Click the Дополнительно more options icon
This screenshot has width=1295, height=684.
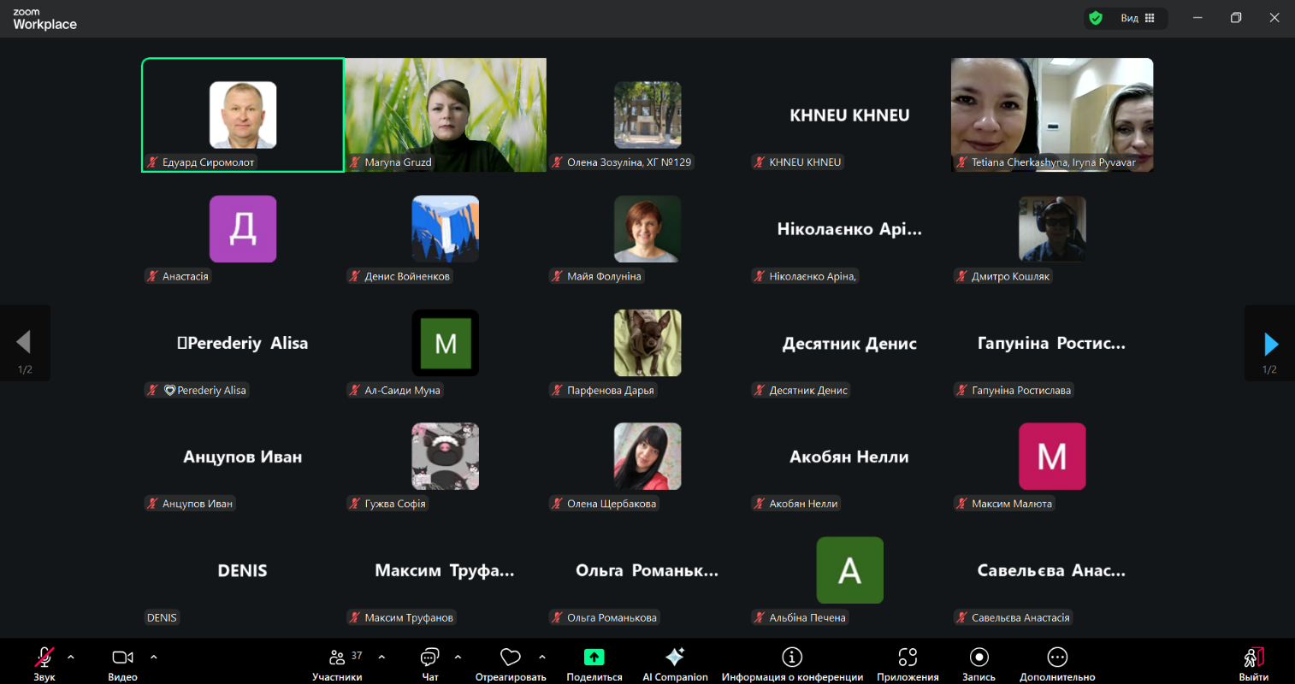[1057, 657]
